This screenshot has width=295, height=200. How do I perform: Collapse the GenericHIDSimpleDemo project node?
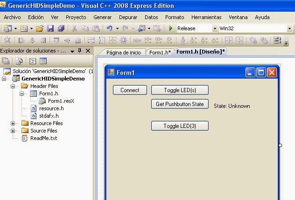click(x=4, y=79)
